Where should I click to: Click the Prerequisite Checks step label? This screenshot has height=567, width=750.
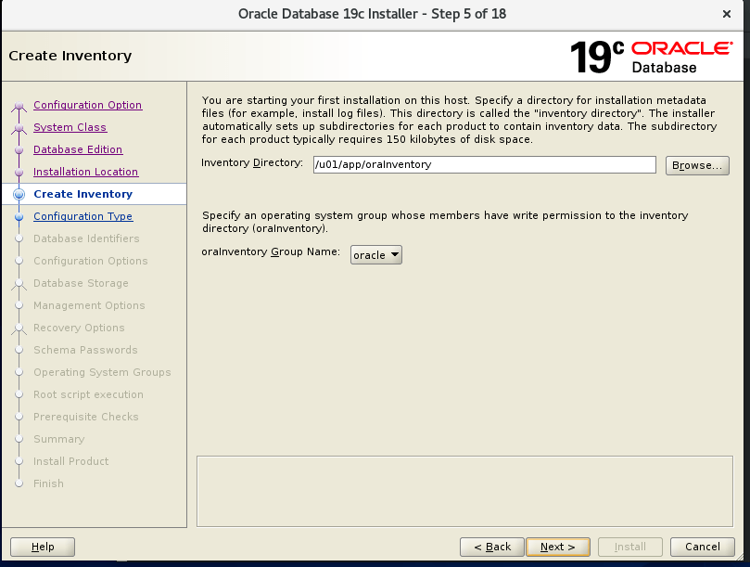(x=86, y=417)
